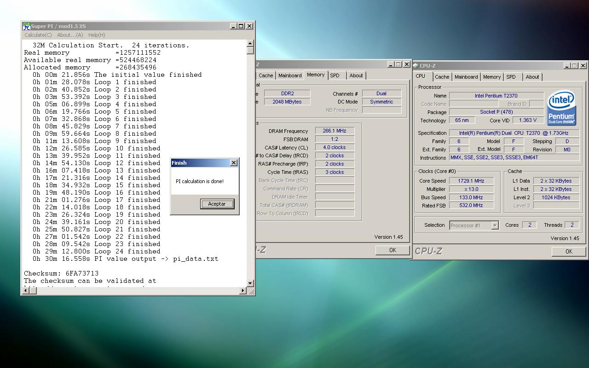Click OK in the CPU-Z CPU window
This screenshot has width=589, height=368.
569,251
